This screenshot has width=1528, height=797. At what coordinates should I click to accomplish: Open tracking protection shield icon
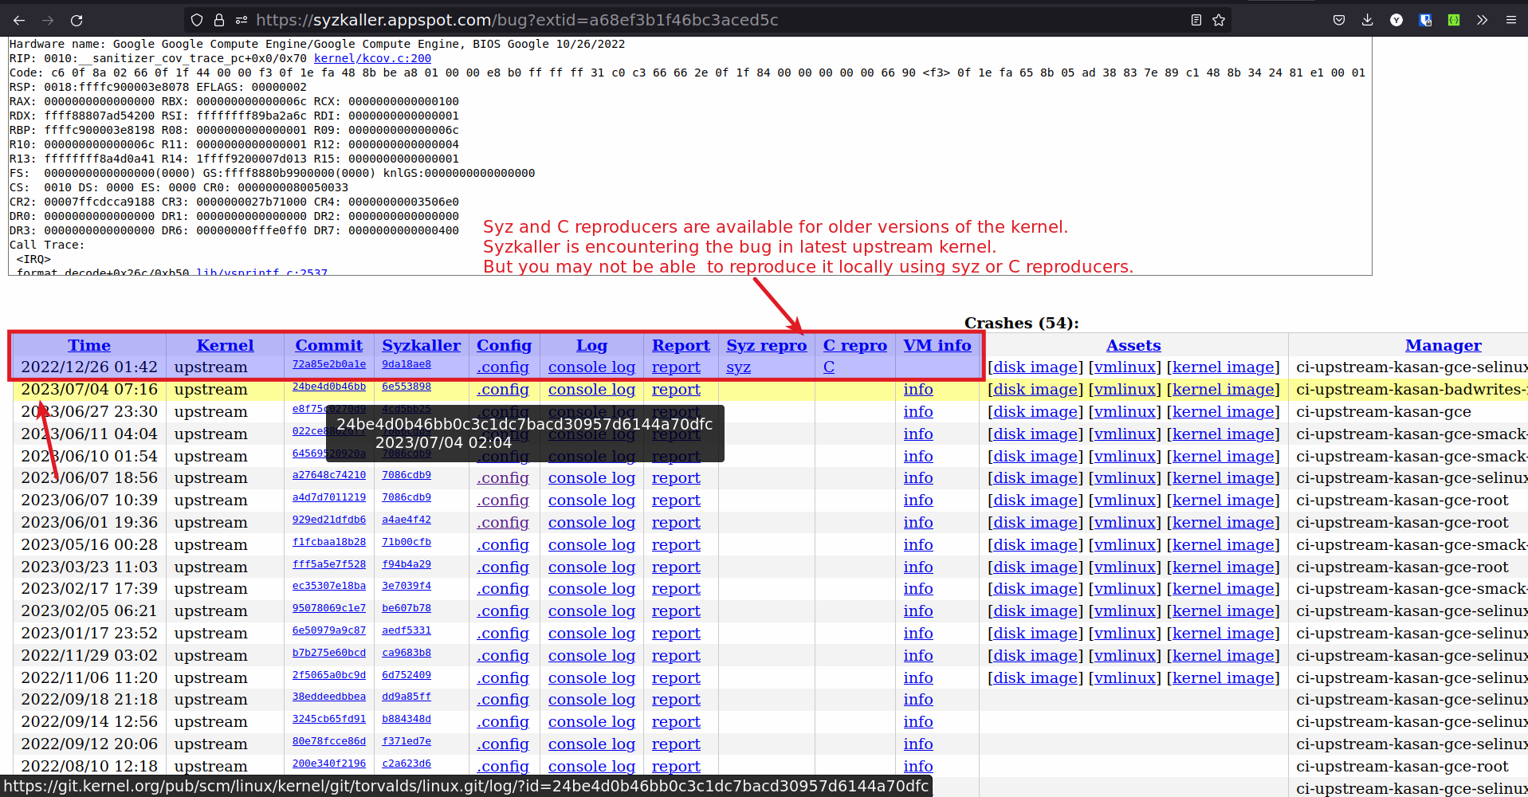[x=197, y=20]
